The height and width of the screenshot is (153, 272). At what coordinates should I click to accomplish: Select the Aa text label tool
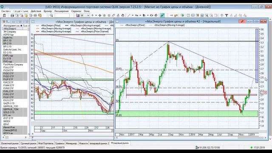(x=136, y=15)
